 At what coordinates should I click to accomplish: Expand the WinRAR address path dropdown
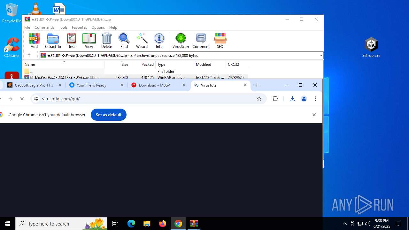click(x=320, y=56)
